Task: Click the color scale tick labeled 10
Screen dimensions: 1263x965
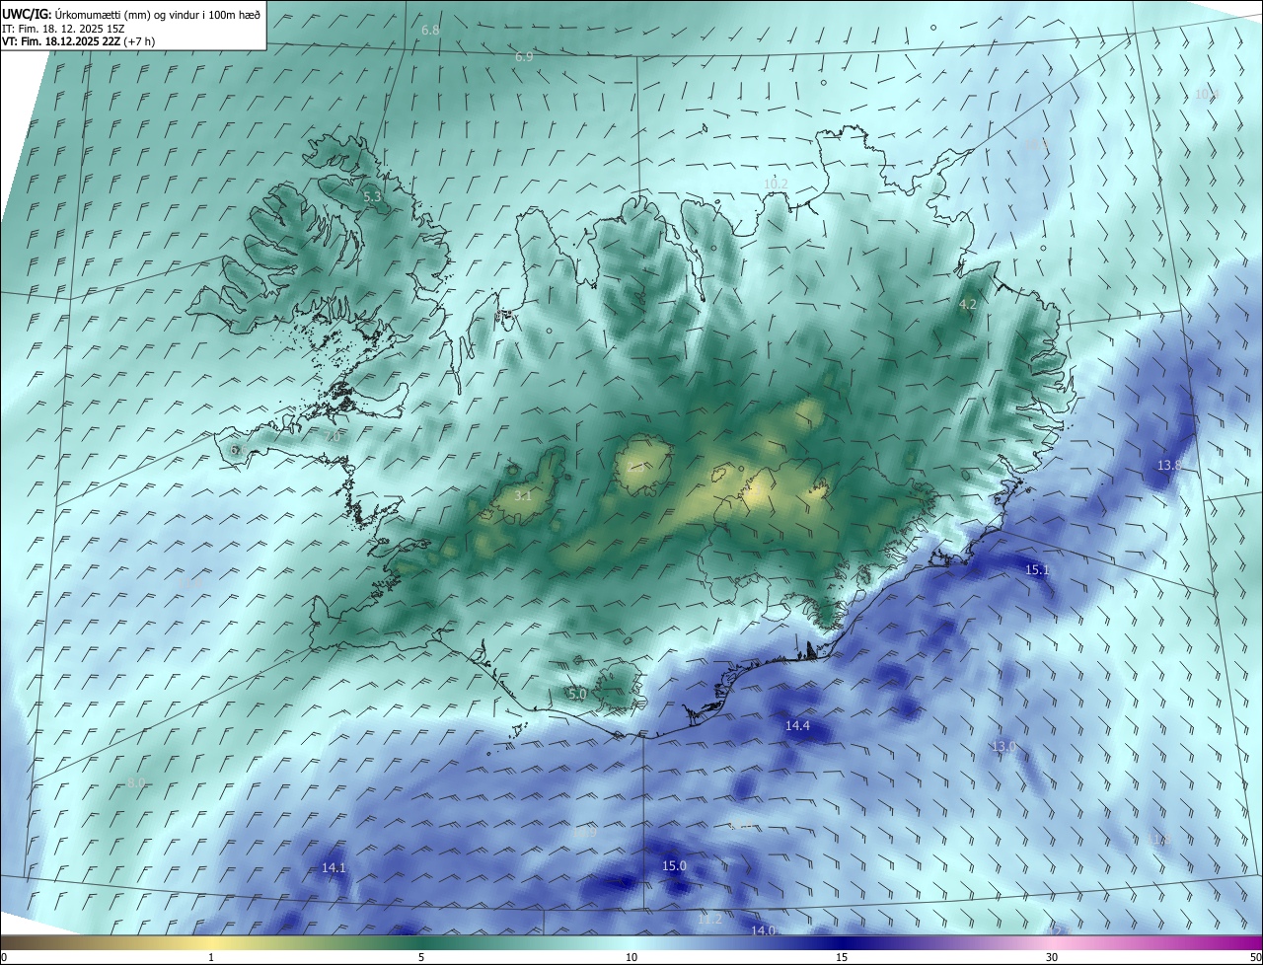Action: click(x=631, y=957)
